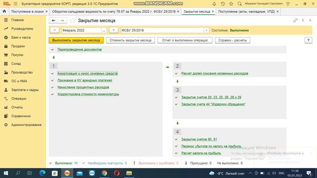Open the search magnifier in title bar

(x=240, y=3)
